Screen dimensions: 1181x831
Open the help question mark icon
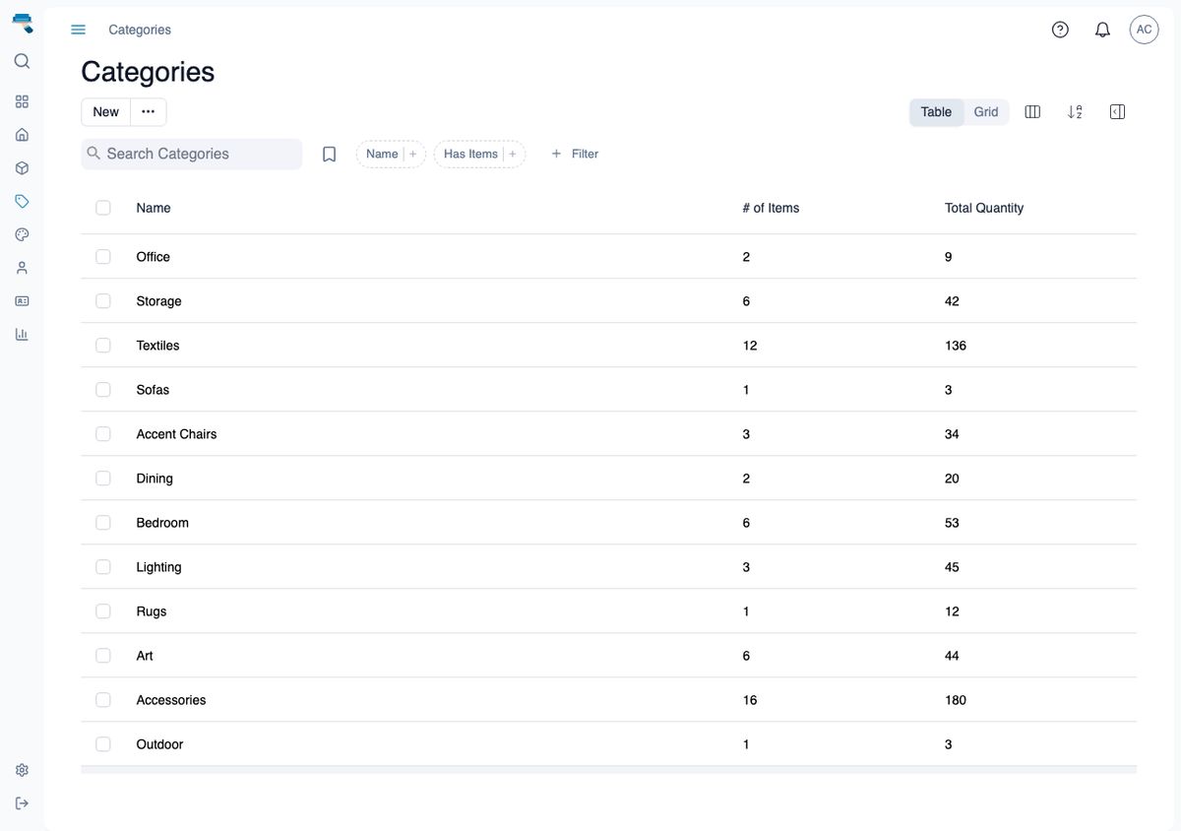(1060, 30)
